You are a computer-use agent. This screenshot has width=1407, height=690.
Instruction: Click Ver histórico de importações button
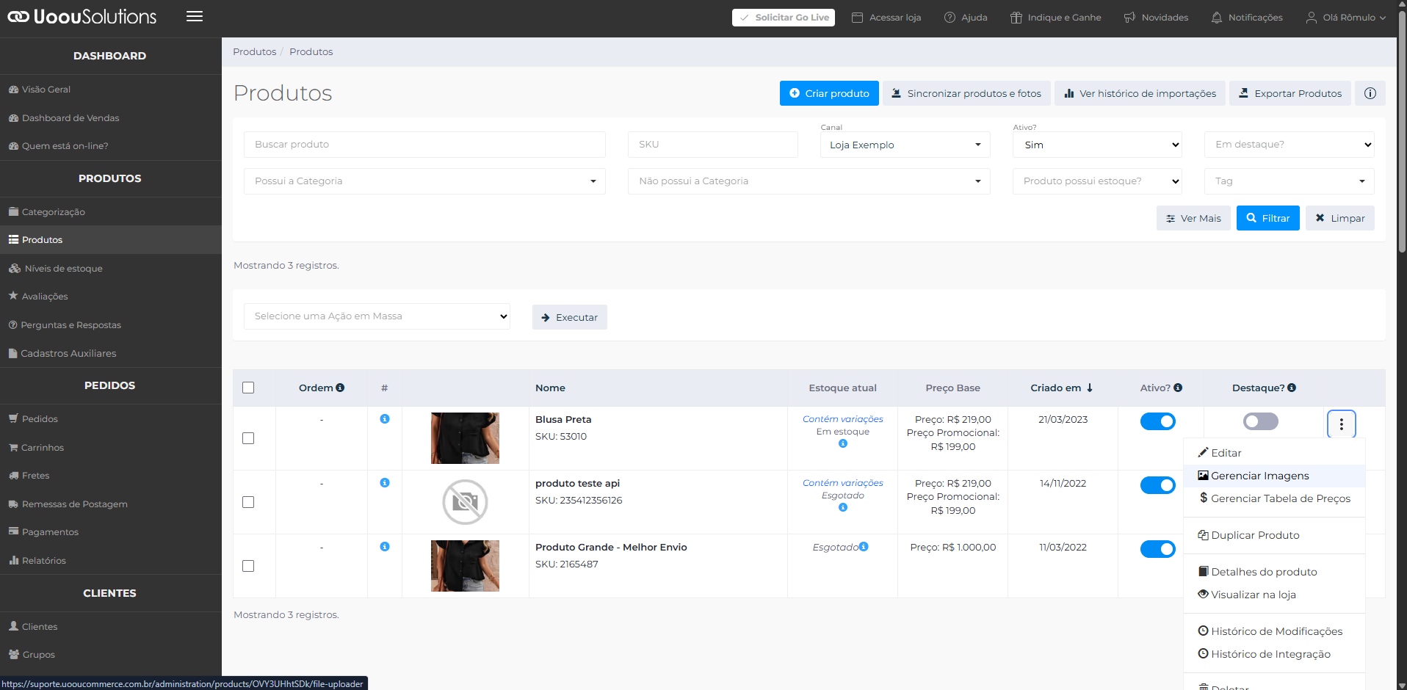(1140, 93)
